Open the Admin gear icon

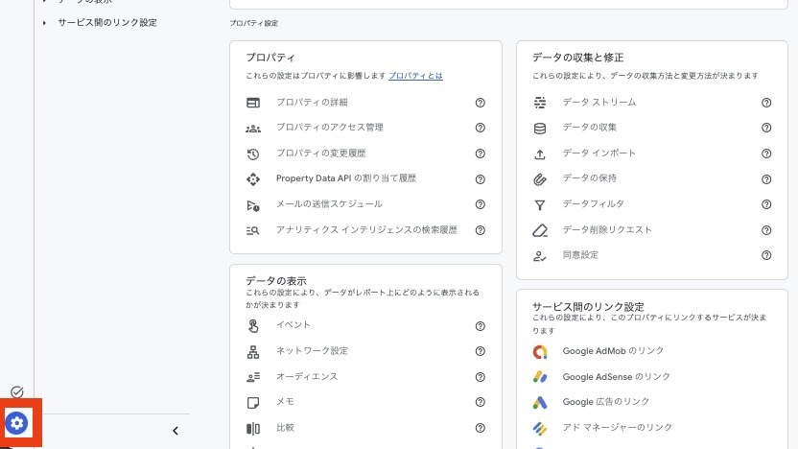[x=17, y=422]
